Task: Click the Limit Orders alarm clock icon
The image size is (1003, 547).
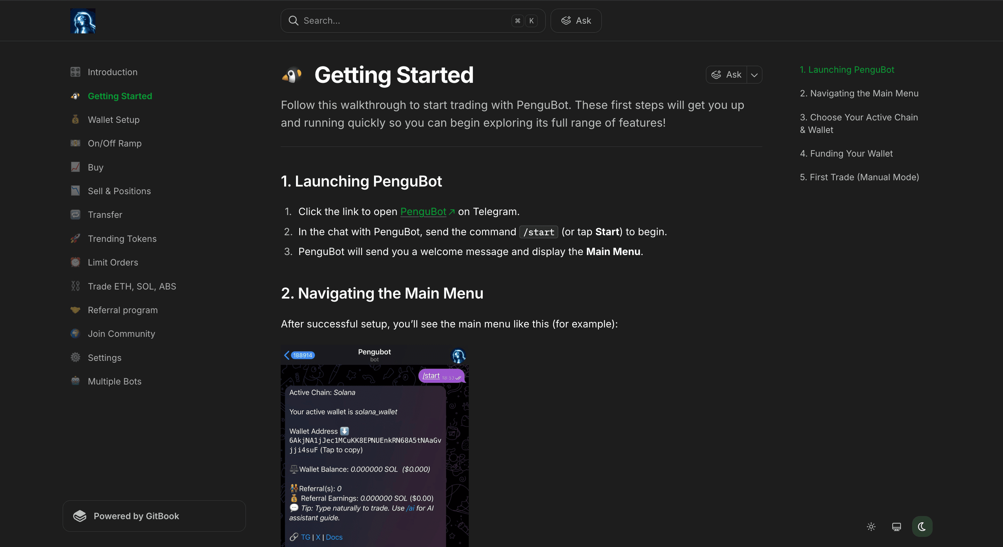Action: [75, 262]
